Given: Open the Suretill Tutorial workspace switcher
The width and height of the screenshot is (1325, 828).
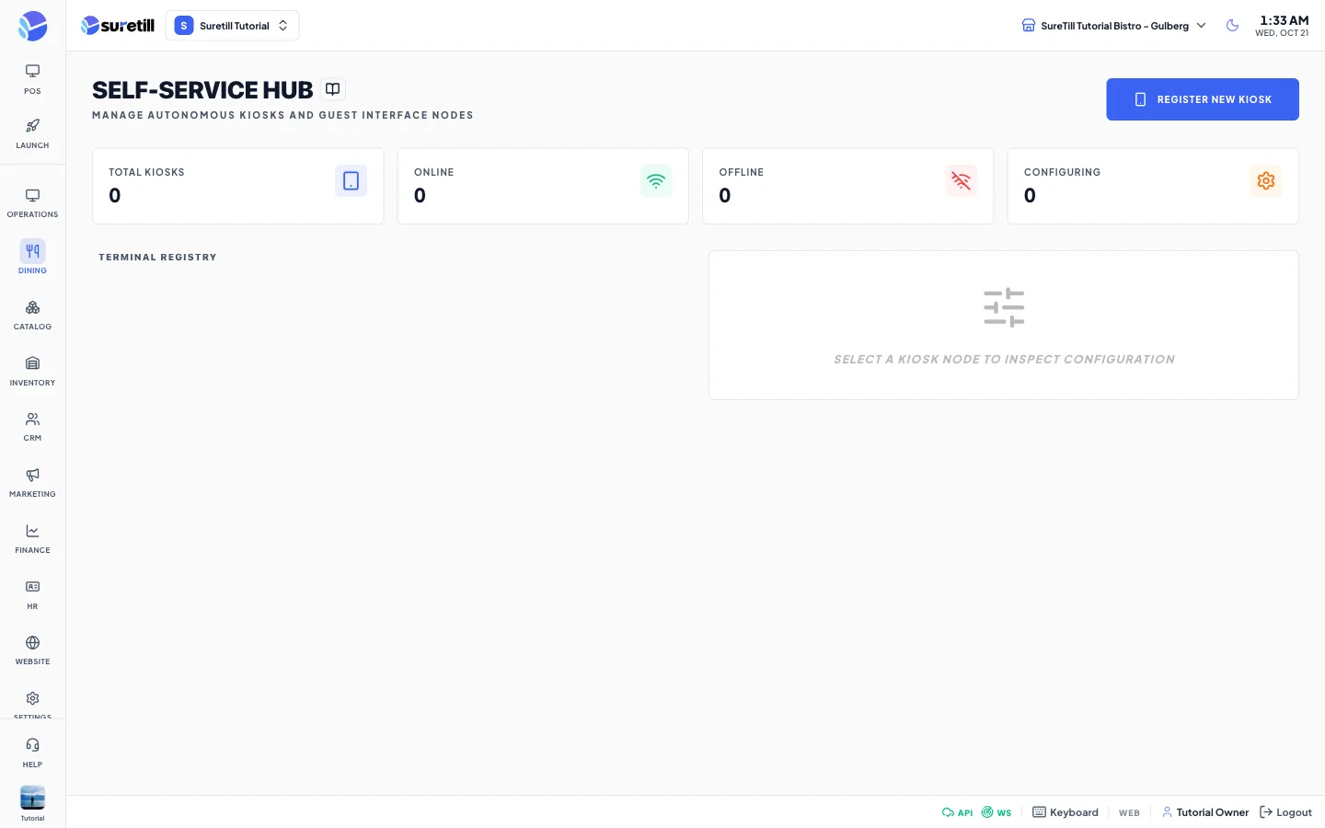Looking at the screenshot, I should click(232, 26).
